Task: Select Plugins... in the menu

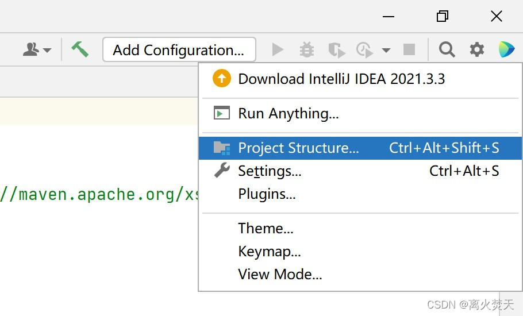Action: 360,194
